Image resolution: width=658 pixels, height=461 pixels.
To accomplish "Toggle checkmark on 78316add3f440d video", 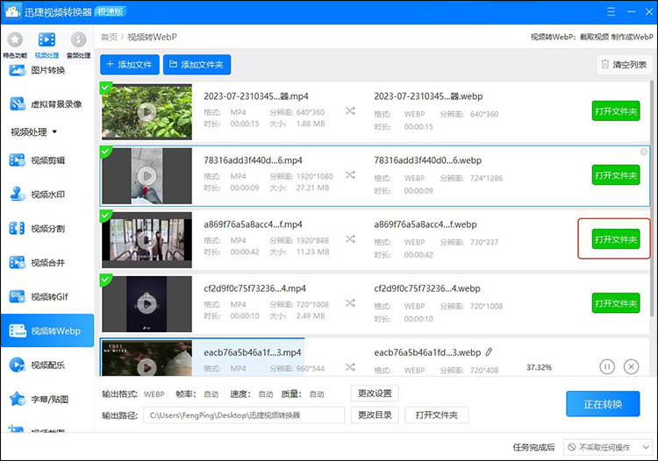I will 105,151.
